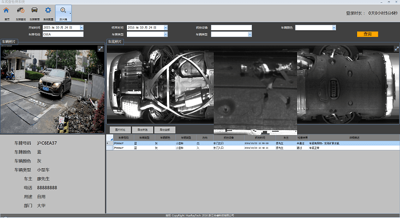Open the end date picker dropdown

coord(166,27)
